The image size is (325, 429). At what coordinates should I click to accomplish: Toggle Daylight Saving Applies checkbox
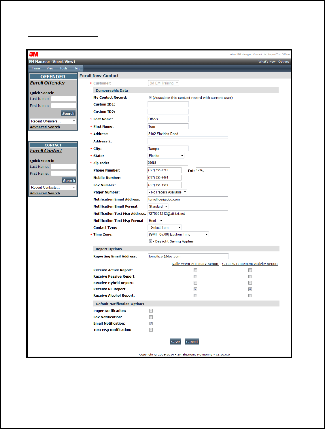[150, 241]
